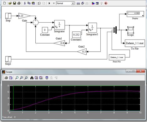The width and height of the screenshot is (147, 122).
Task: Redo the last undone edit
Action: click(43, 3)
